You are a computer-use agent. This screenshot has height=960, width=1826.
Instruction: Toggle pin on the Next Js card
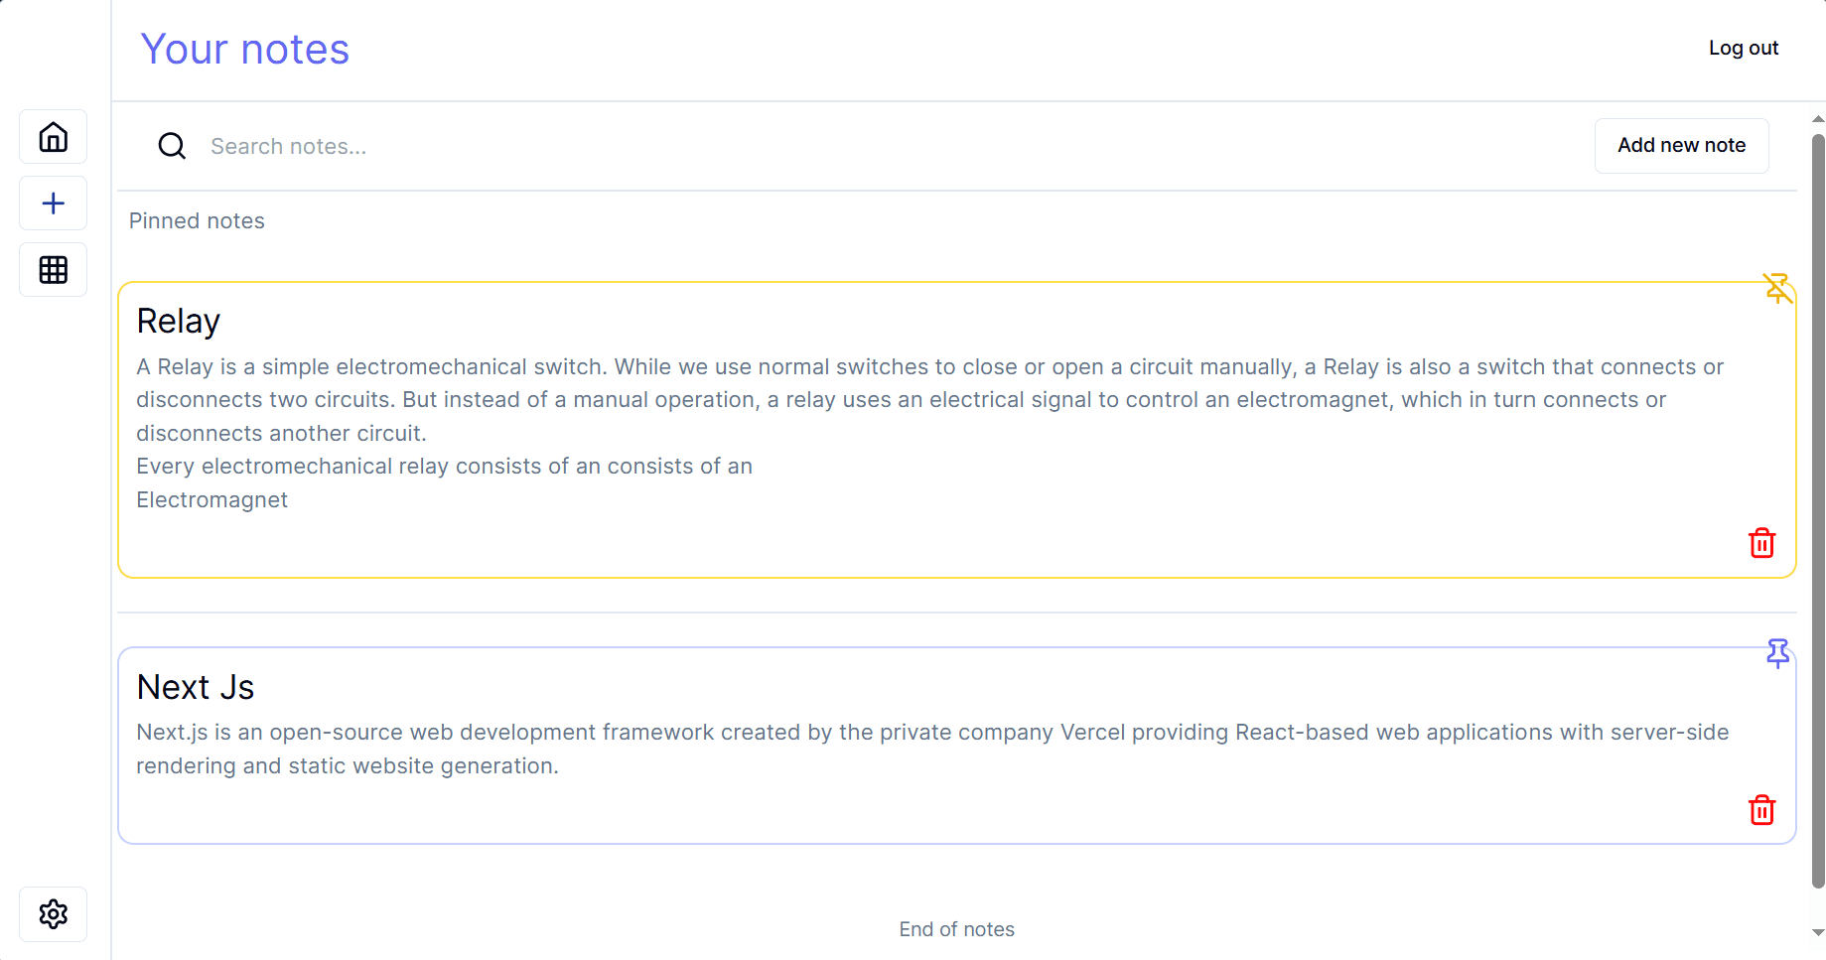pos(1777,653)
